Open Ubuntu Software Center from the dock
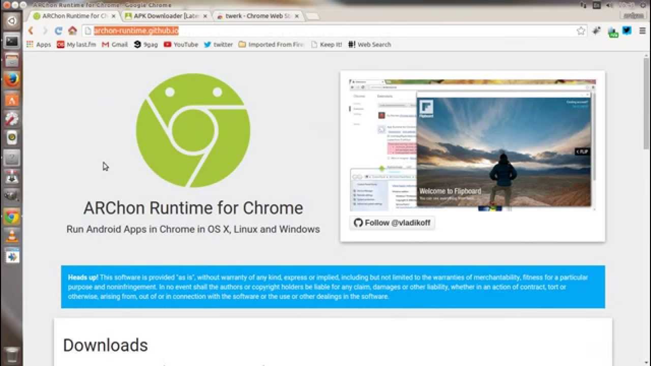The width and height of the screenshot is (651, 366). pos(12,100)
